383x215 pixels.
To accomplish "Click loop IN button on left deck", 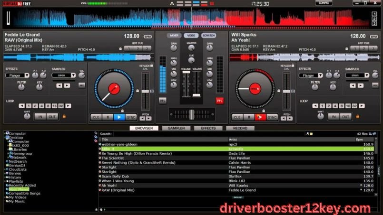I will click(40, 117).
